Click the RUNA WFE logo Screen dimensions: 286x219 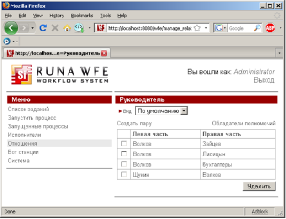(60, 74)
